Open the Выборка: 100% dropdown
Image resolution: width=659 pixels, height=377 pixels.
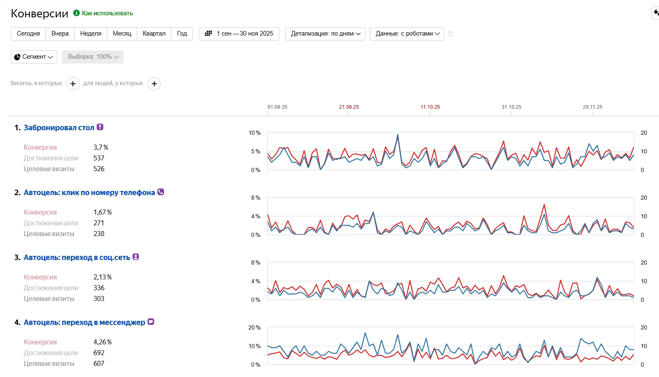(93, 57)
